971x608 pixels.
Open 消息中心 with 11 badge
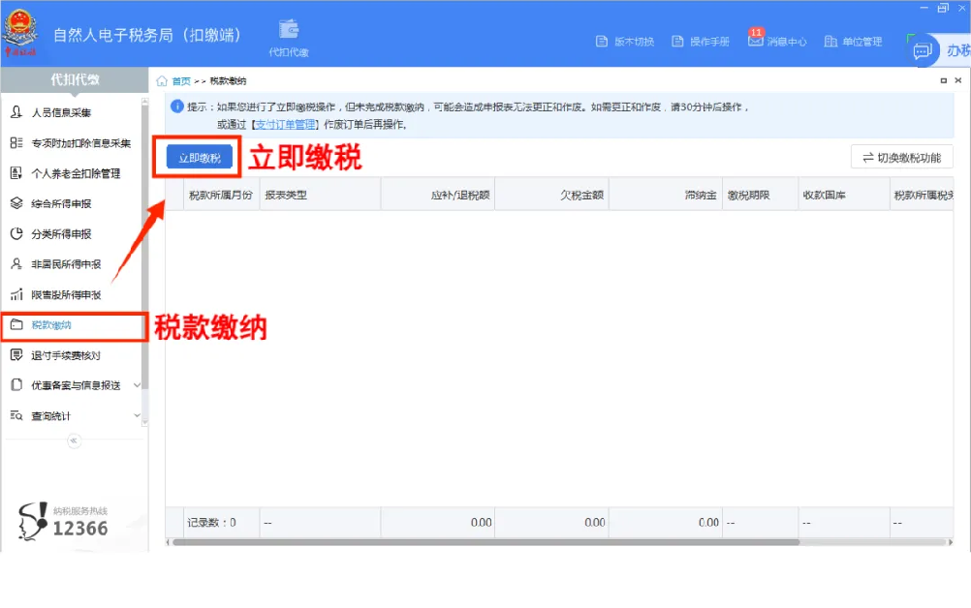[x=777, y=41]
